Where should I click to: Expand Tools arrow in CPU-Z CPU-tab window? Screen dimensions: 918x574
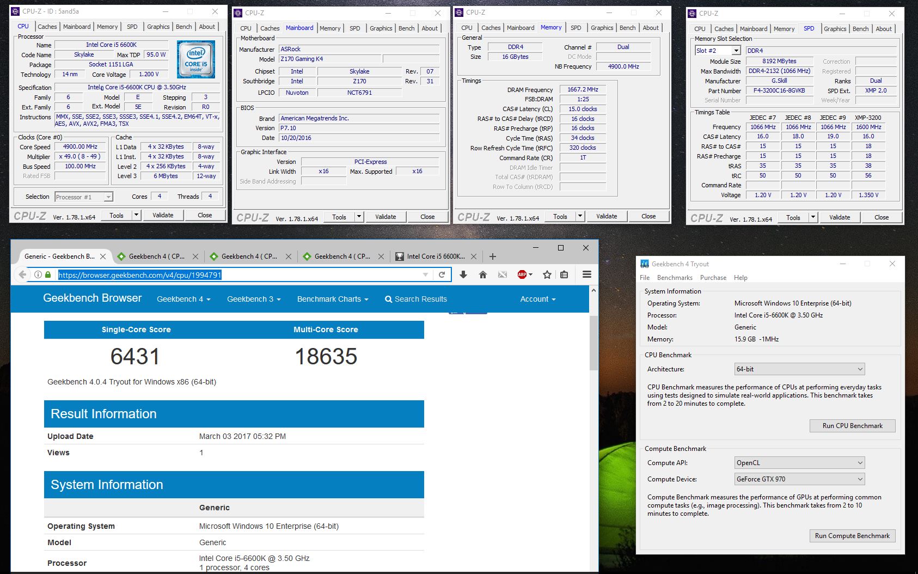136,215
